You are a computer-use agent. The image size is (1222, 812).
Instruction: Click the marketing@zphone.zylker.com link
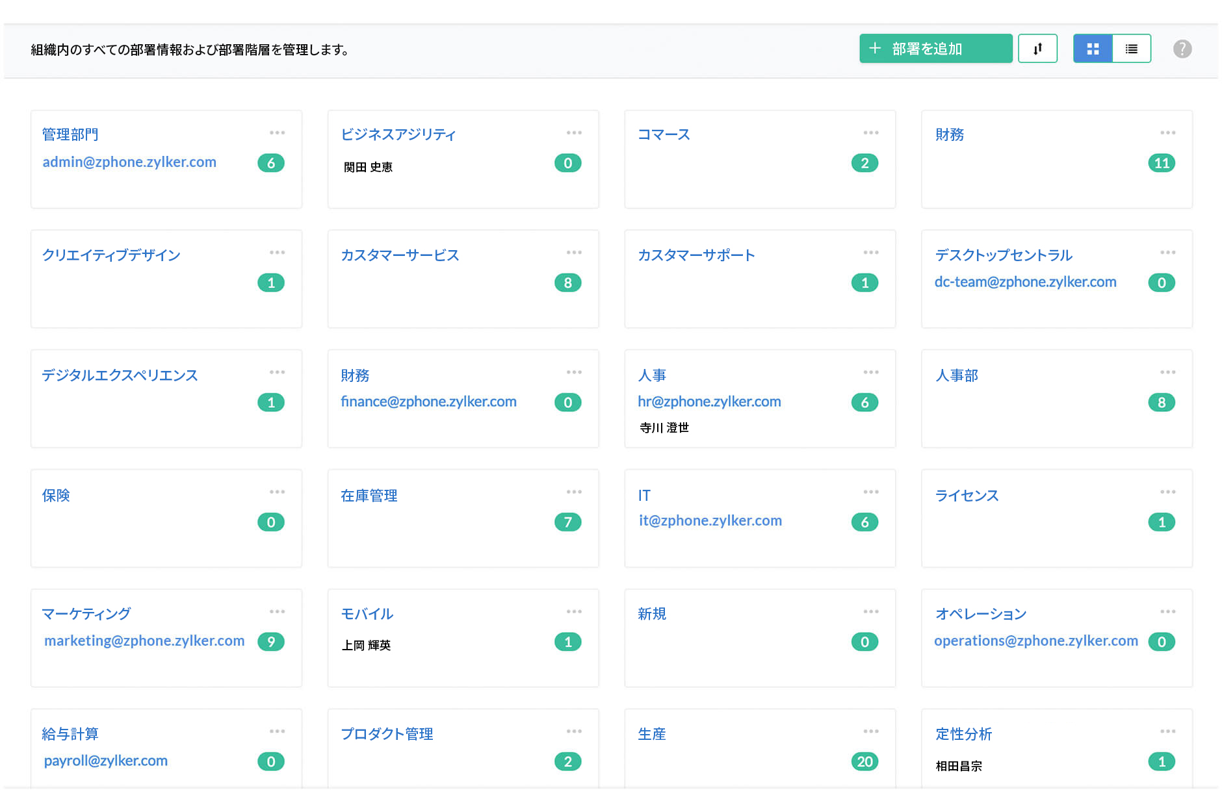(144, 641)
